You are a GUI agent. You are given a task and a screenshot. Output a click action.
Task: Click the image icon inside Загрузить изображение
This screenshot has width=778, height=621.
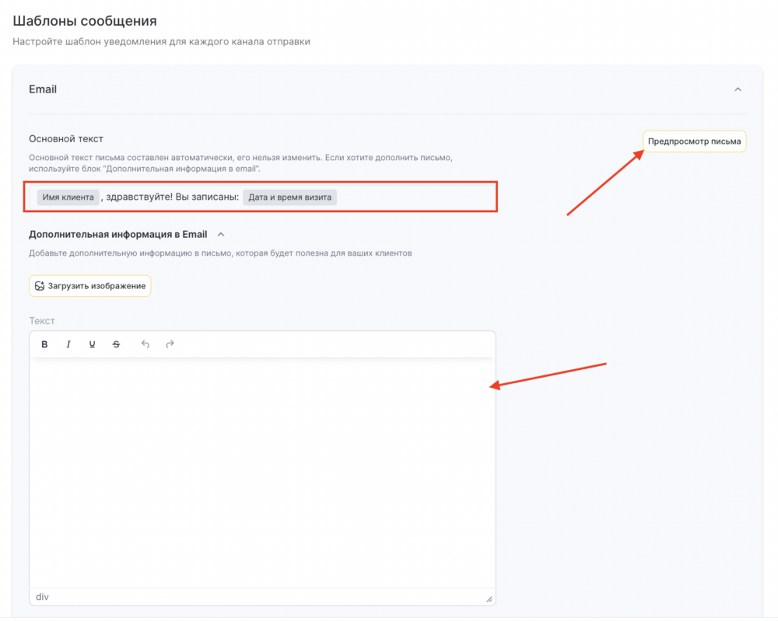coord(40,287)
